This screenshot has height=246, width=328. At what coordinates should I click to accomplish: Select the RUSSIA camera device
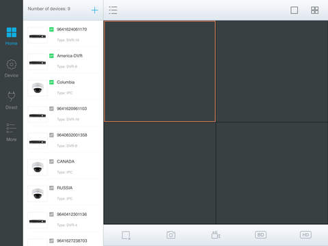(x=63, y=193)
